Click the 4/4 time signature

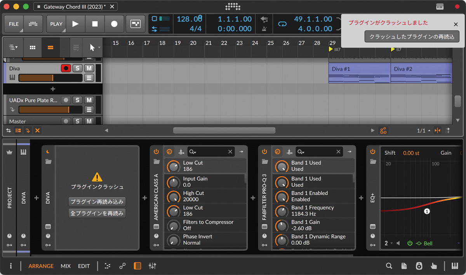pos(195,29)
